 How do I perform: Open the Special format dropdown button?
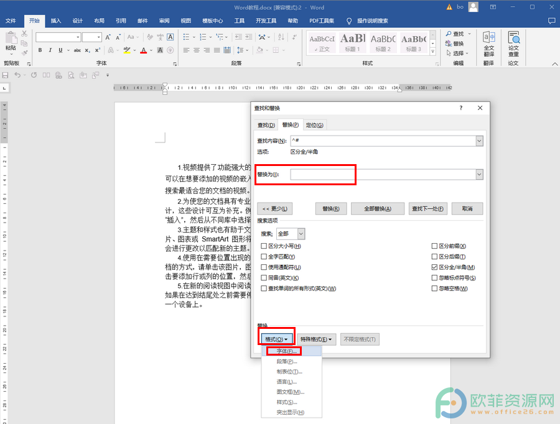click(x=316, y=339)
